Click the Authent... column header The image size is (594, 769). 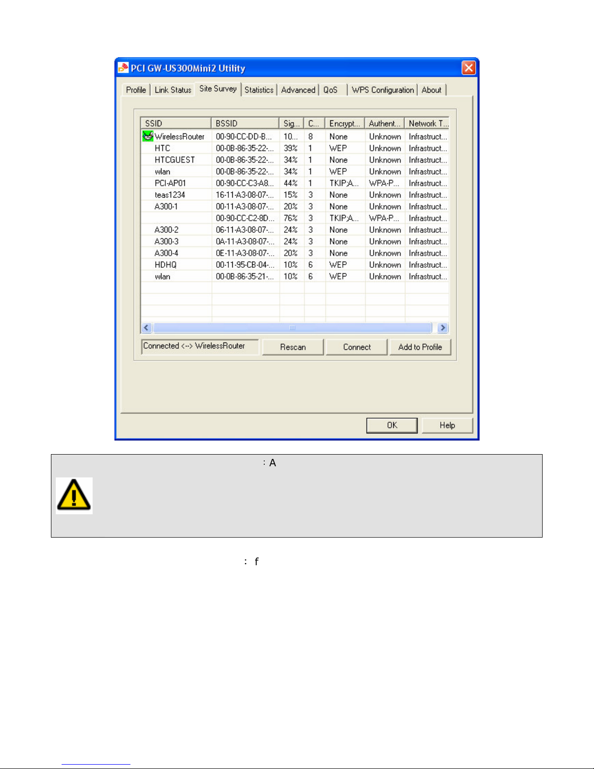coord(385,123)
